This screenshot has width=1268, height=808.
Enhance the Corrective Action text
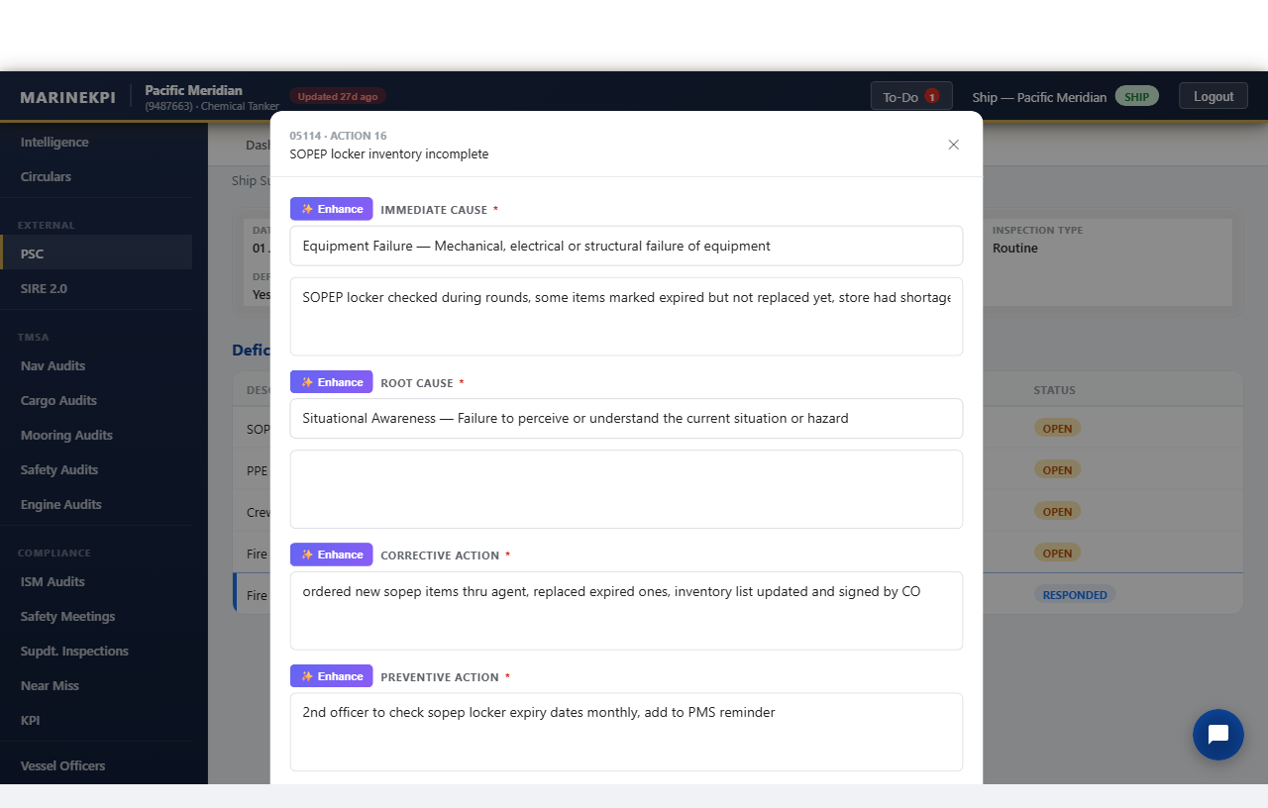pos(331,555)
